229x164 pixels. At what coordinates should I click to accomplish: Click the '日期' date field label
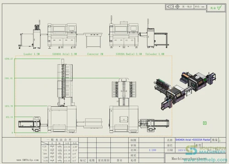(x=170, y=150)
